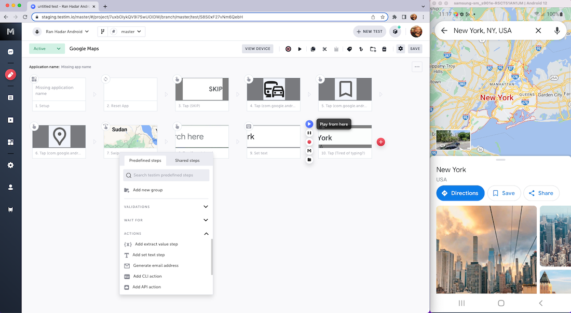
Task: Click the trash delete icon
Action: pyautogui.click(x=384, y=49)
